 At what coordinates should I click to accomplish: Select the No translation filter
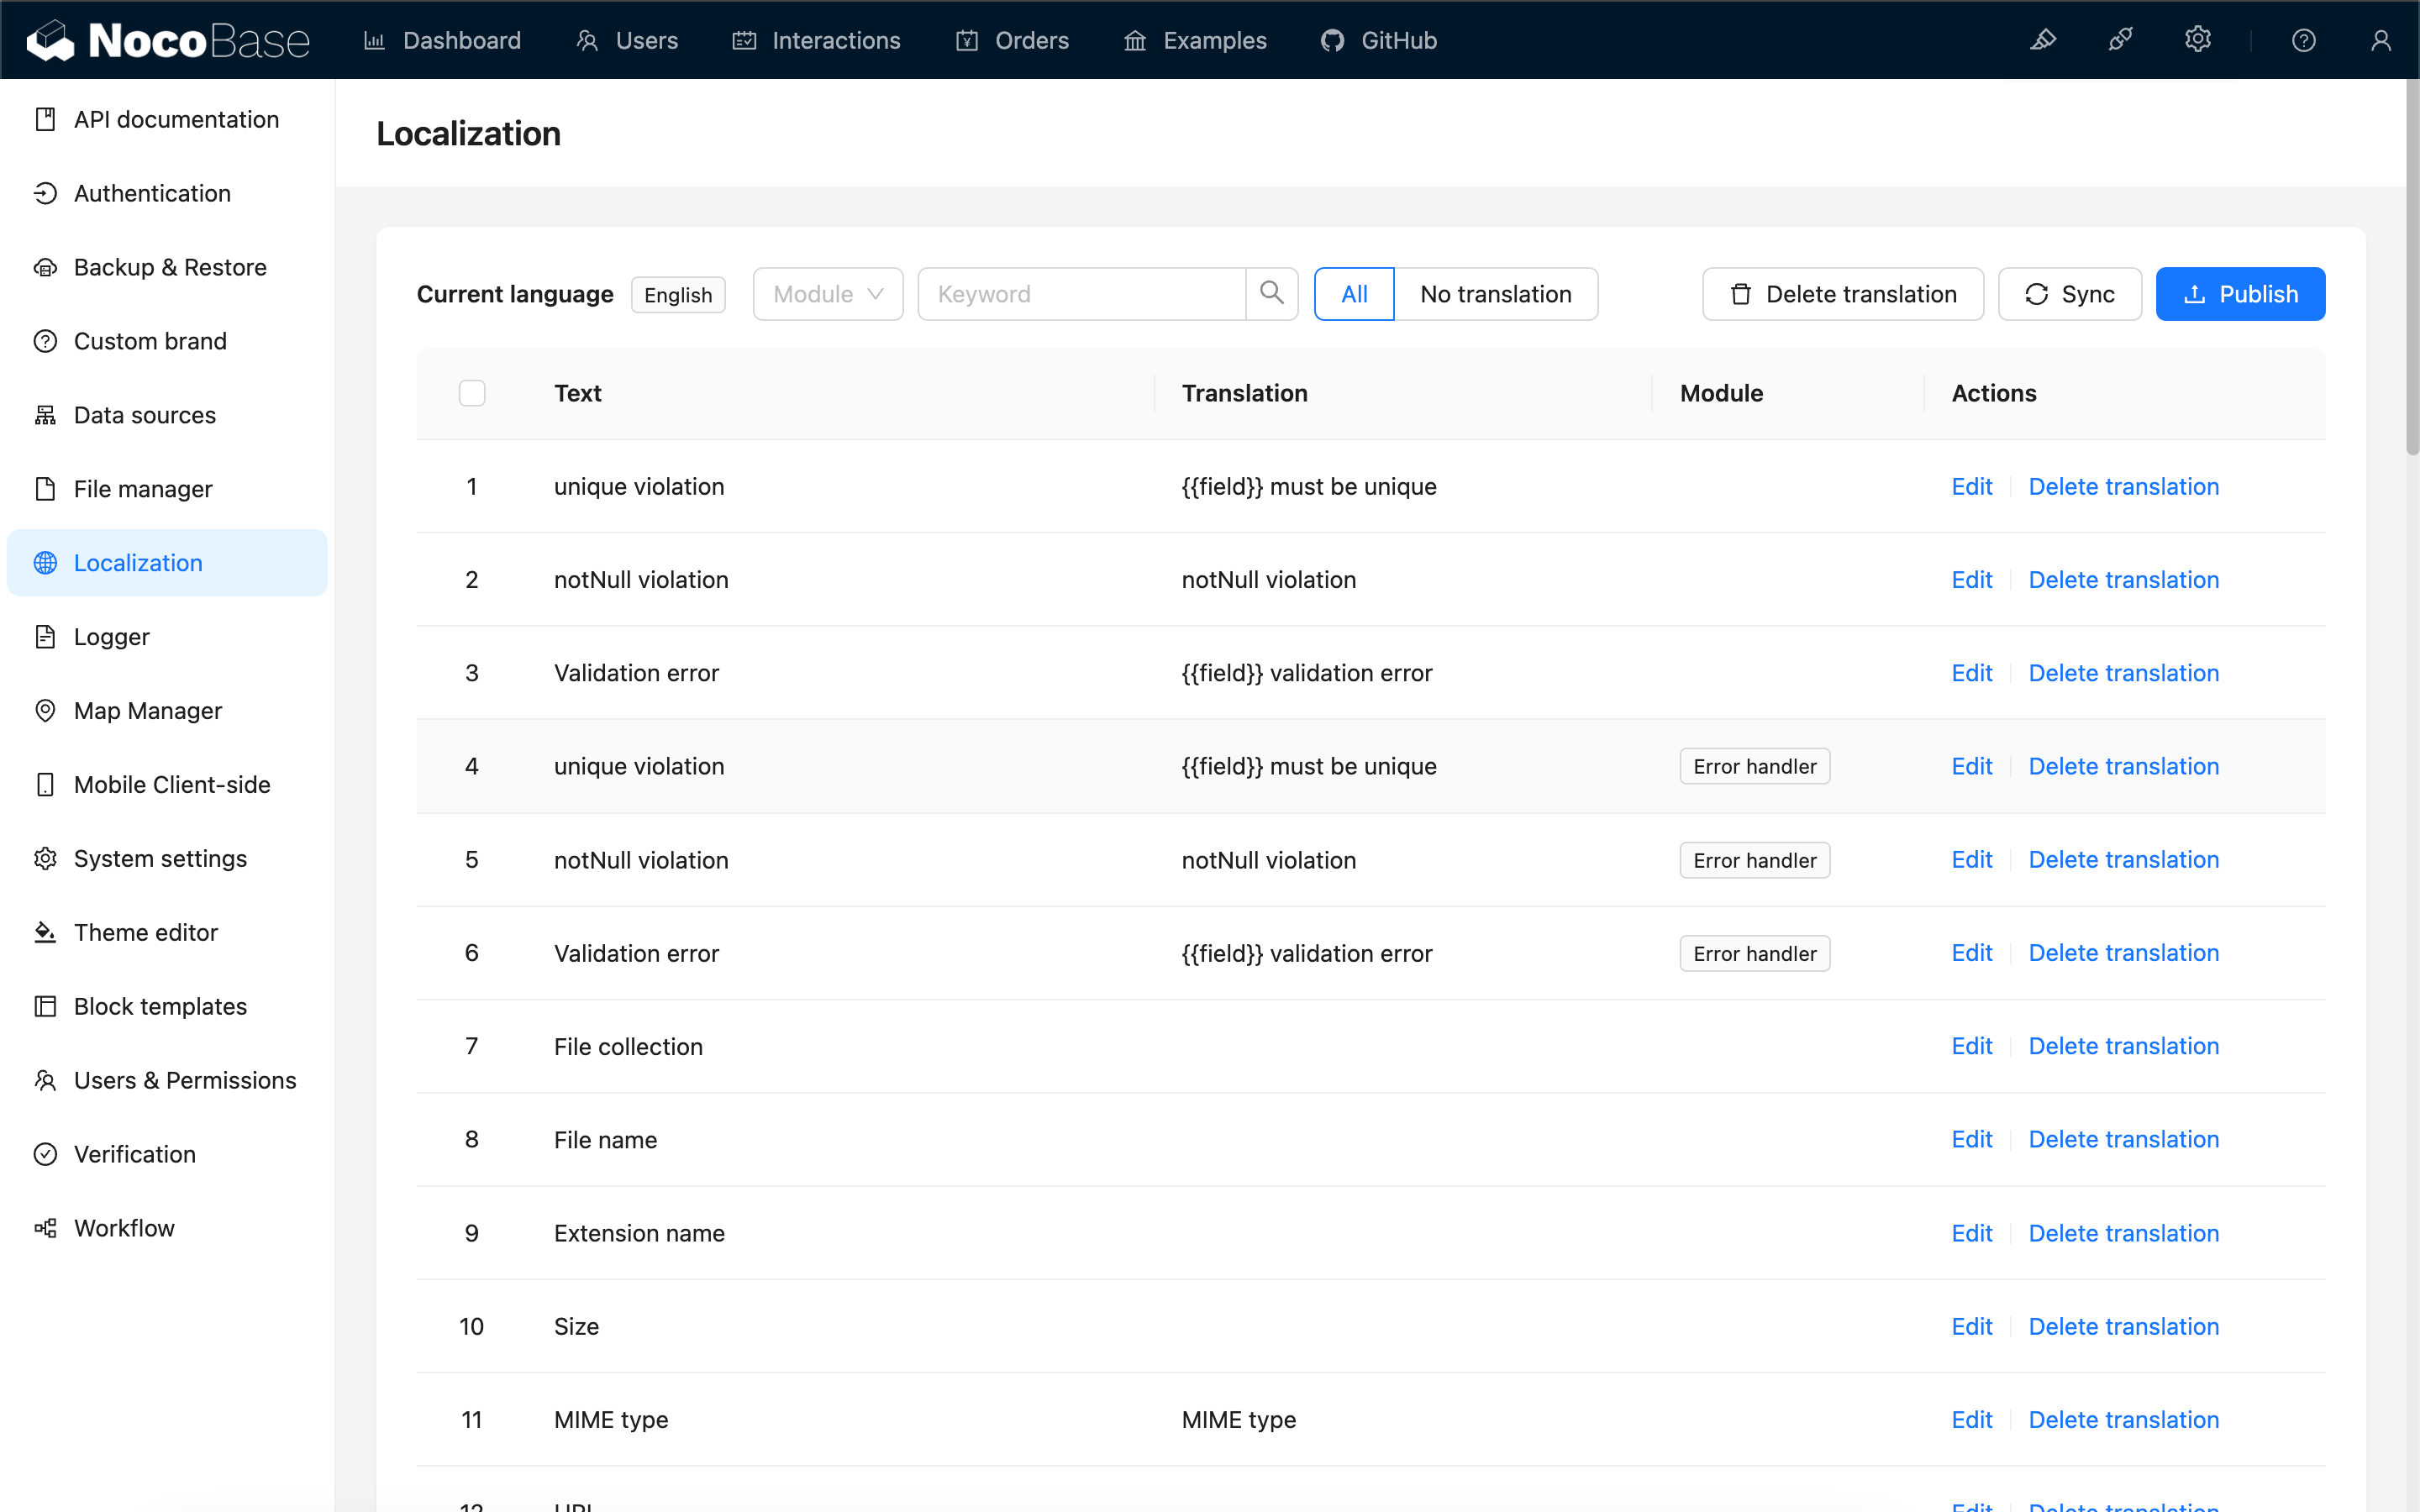click(1495, 294)
